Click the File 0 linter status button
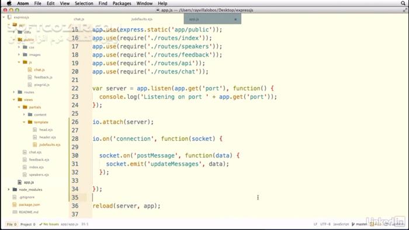The height and width of the screenshot is (230, 409). click(x=12, y=224)
